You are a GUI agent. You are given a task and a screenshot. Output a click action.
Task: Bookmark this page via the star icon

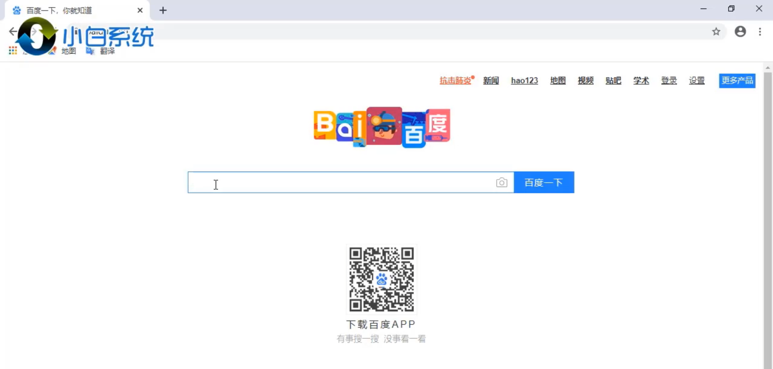point(716,31)
